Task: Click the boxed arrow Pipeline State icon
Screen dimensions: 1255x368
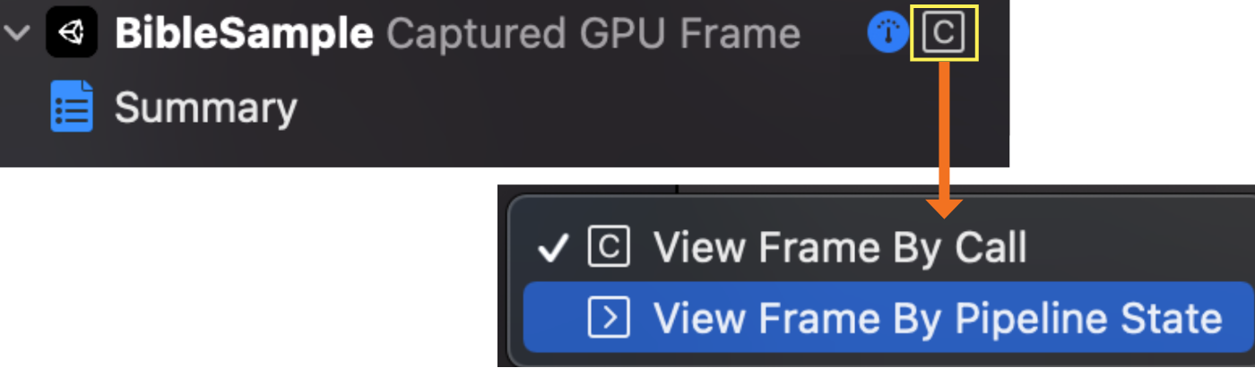Action: pyautogui.click(x=609, y=317)
